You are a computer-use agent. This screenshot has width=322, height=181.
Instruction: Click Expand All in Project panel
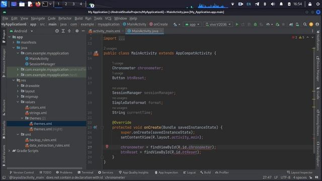click(x=63, y=31)
